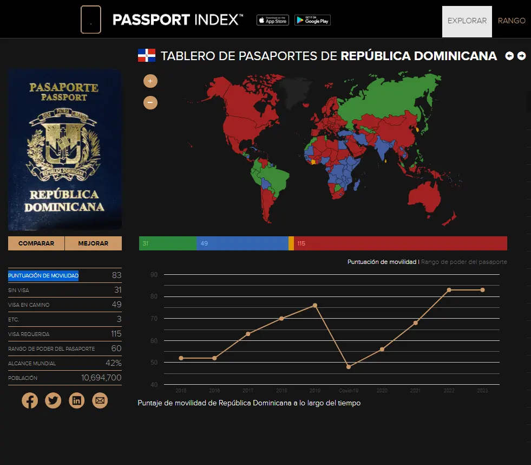Click the Passport Index logo icon
The image size is (531, 465).
pyautogui.click(x=91, y=20)
